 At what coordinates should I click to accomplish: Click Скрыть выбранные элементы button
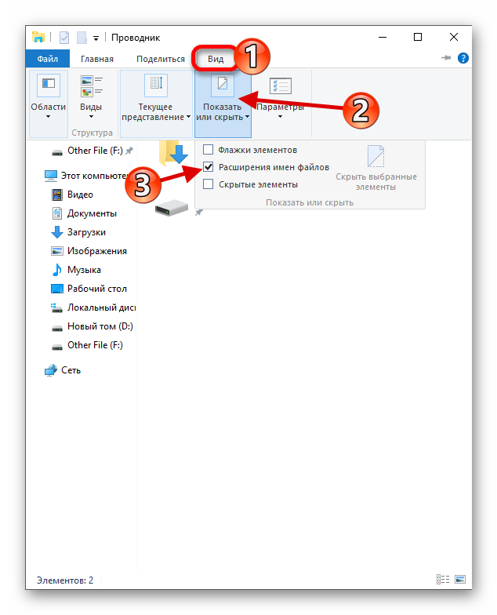(x=376, y=168)
